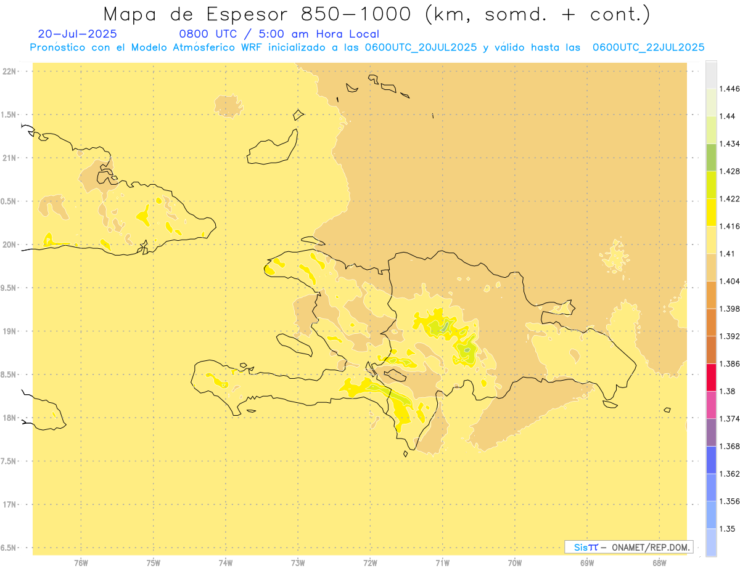Click the colorbar value 1.386

(730, 363)
